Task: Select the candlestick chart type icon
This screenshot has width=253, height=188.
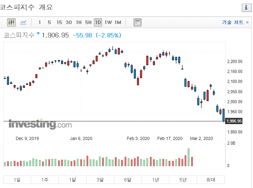Action: click(11, 22)
